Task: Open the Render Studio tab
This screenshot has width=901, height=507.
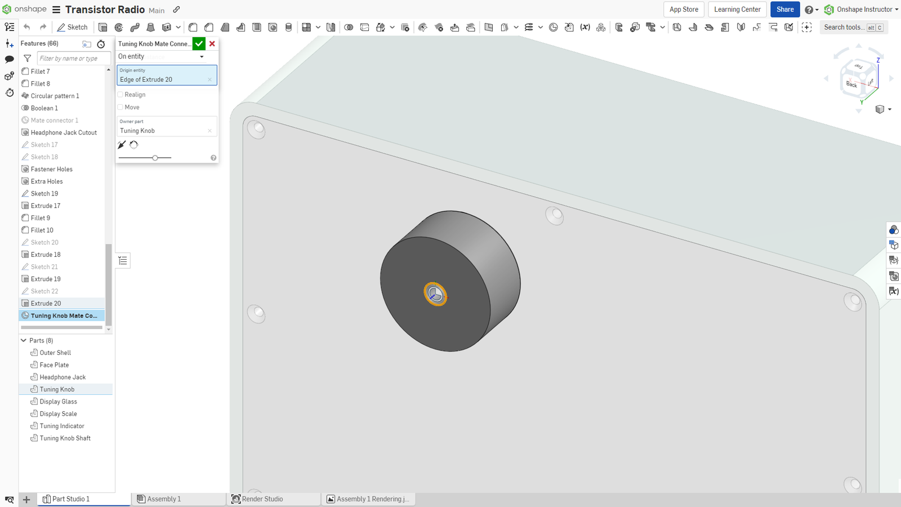Action: [x=262, y=499]
